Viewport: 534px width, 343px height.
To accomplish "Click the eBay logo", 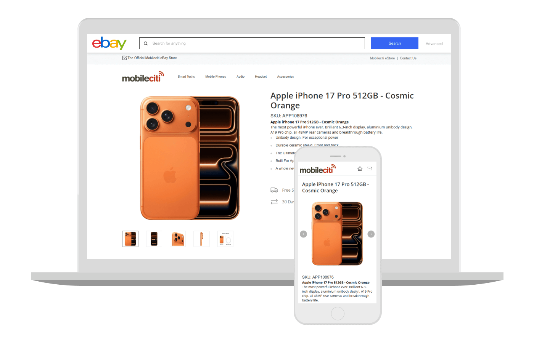I will coord(109,43).
